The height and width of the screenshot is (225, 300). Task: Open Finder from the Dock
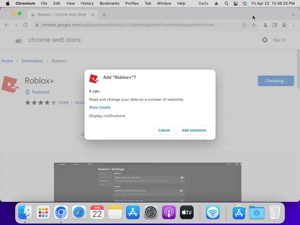pyautogui.click(x=25, y=212)
